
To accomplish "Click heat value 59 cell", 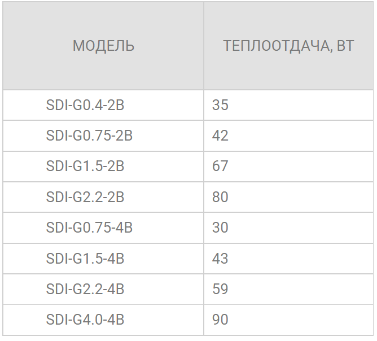I will click(220, 289).
